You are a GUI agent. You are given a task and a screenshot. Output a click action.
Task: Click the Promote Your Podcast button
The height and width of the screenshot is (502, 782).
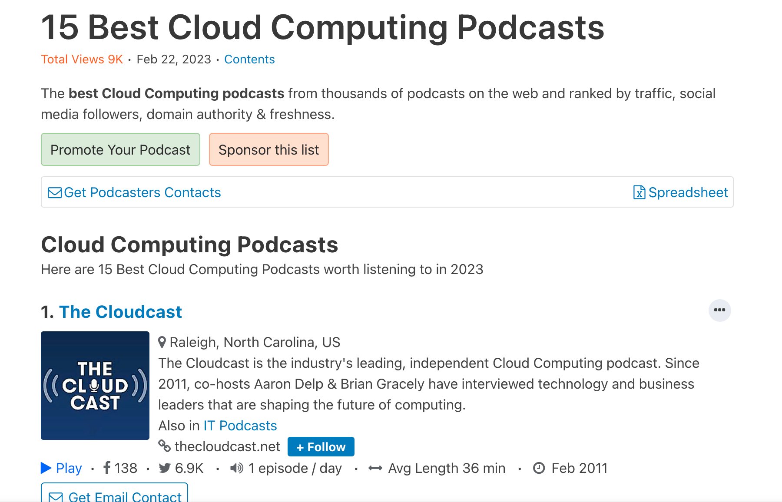(120, 149)
